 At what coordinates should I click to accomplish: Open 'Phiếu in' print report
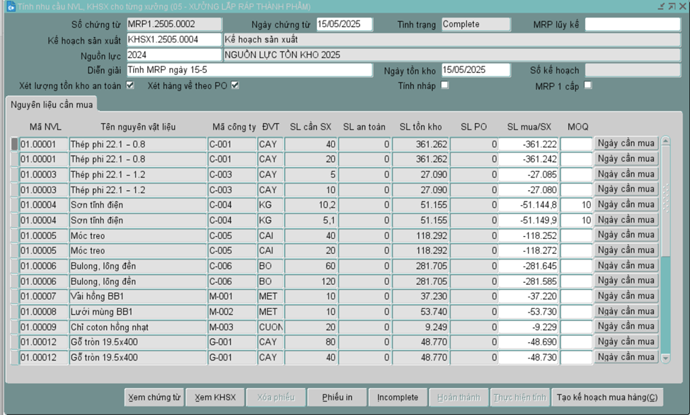click(338, 397)
